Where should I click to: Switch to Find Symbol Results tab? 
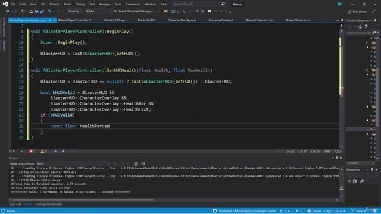click(x=48, y=204)
